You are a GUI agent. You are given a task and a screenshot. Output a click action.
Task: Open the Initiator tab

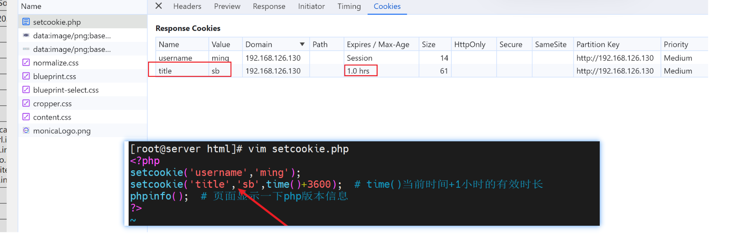click(x=311, y=6)
